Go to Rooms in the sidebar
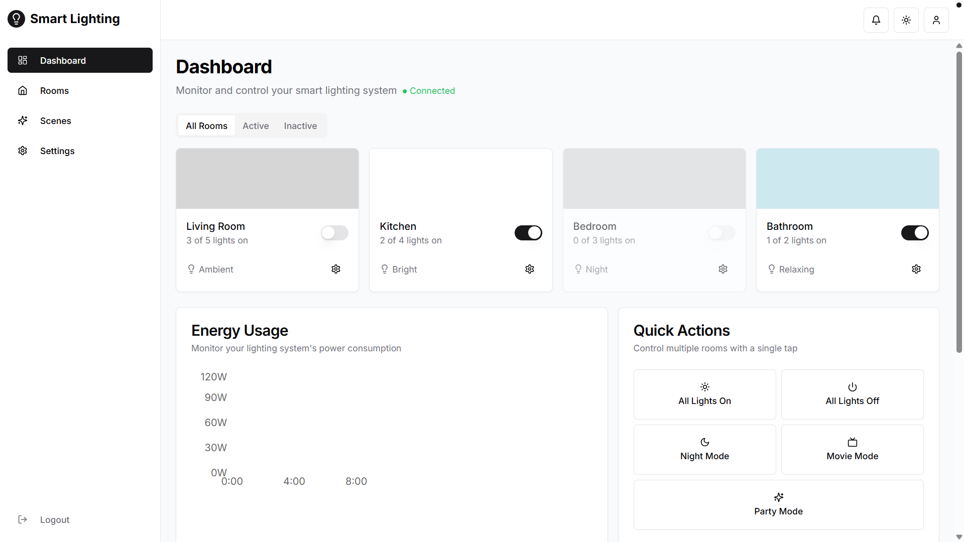964x542 pixels. [x=54, y=91]
